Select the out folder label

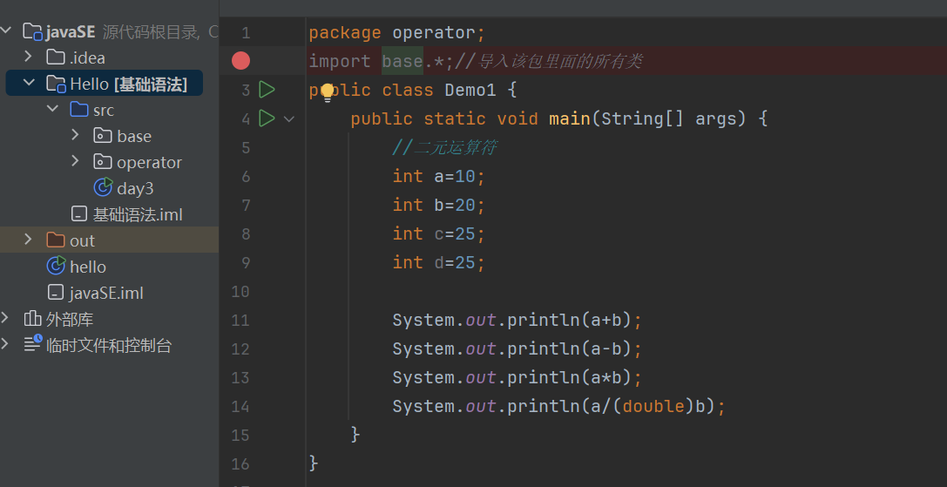coord(82,241)
